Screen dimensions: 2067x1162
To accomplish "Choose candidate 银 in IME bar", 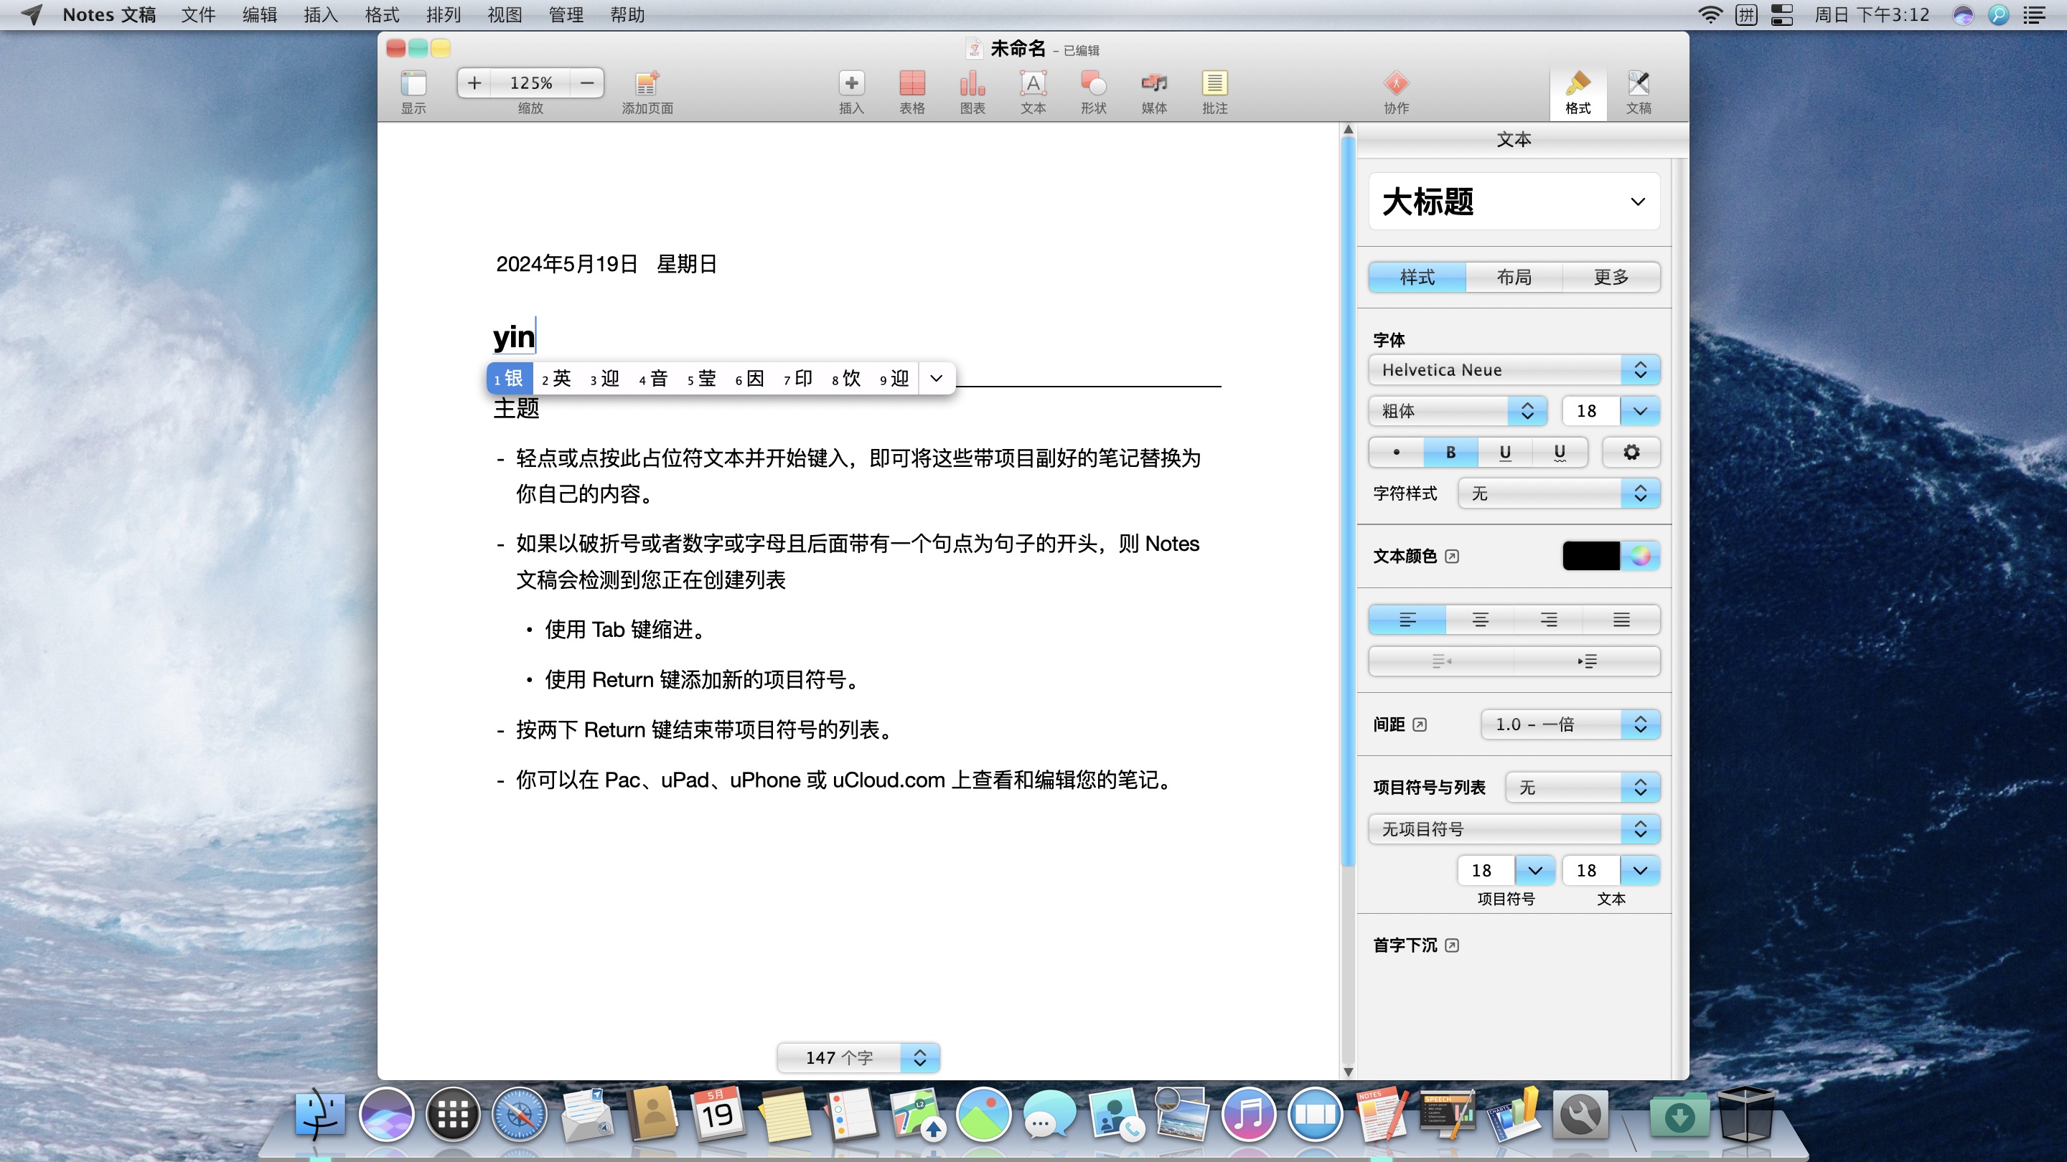I will point(510,379).
